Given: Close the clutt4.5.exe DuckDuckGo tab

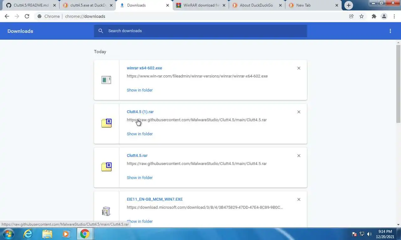Looking at the screenshot, I should [111, 5].
